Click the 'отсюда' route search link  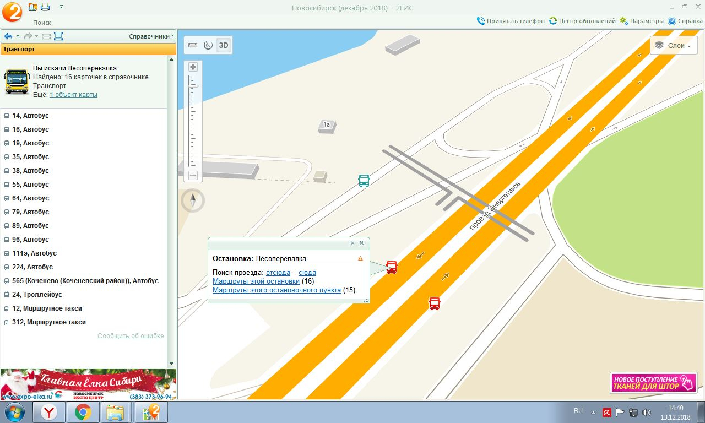click(277, 273)
